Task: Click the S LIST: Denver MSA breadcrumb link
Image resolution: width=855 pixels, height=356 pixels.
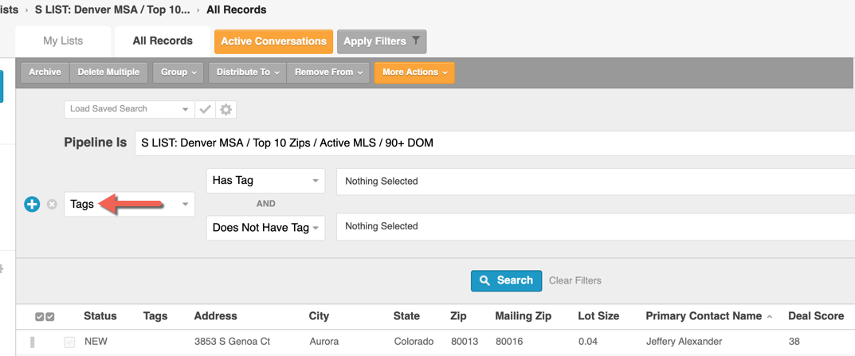Action: pos(112,10)
